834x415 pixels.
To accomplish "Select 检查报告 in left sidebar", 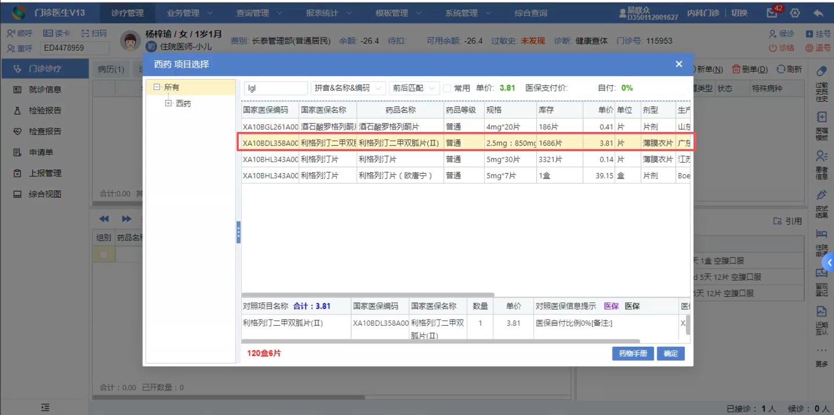I will coord(45,131).
